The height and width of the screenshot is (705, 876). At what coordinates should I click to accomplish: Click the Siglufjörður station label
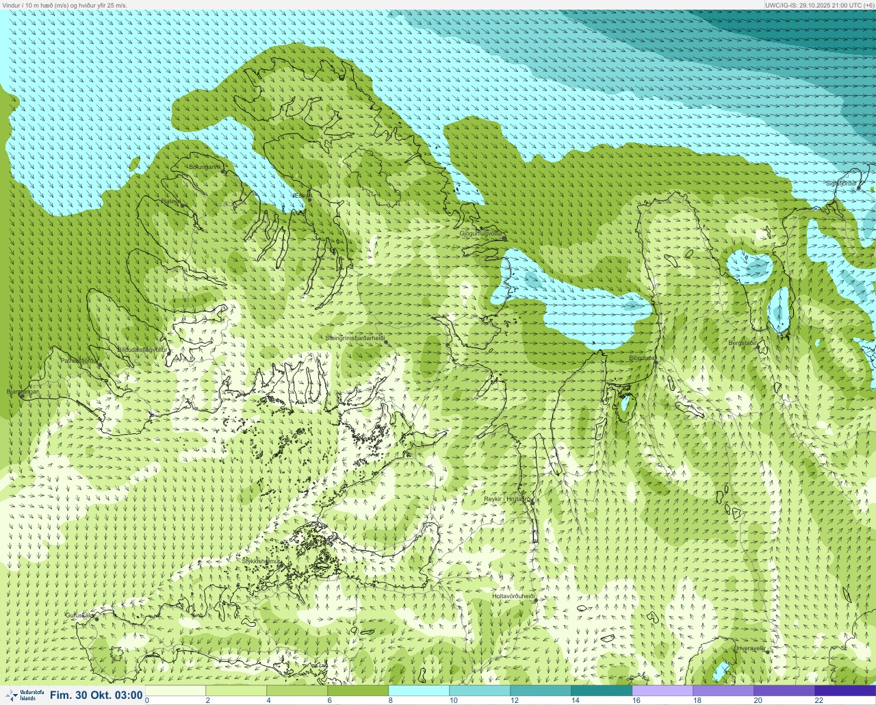(x=841, y=183)
